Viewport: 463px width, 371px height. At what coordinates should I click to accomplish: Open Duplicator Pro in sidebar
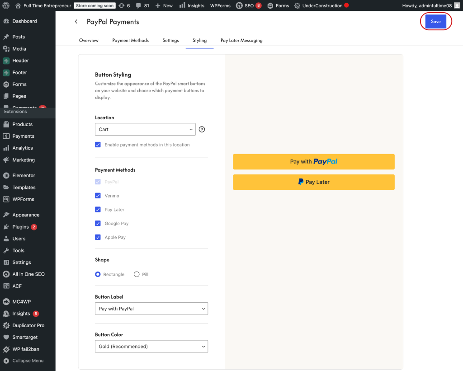tap(28, 325)
